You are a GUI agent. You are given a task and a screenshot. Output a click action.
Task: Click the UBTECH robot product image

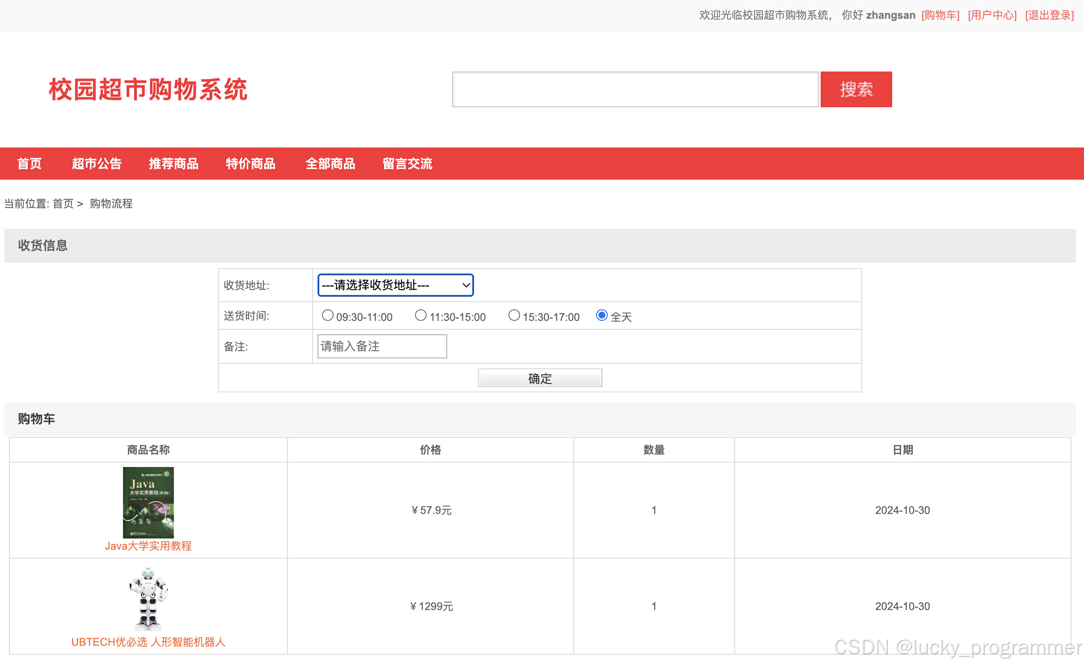(x=148, y=598)
